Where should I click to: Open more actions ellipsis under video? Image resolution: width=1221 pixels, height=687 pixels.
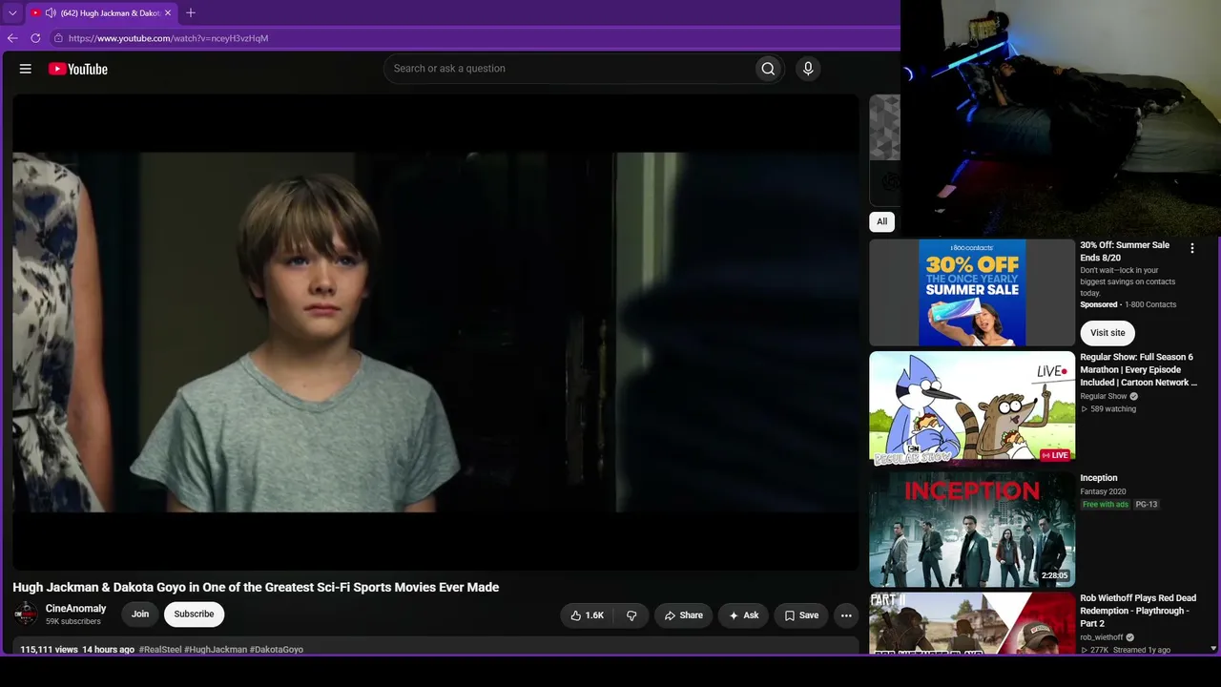(x=846, y=615)
